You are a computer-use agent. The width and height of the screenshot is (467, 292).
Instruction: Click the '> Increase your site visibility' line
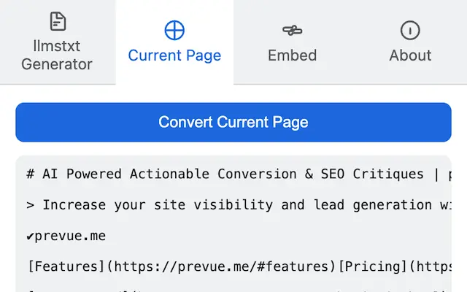(x=146, y=205)
